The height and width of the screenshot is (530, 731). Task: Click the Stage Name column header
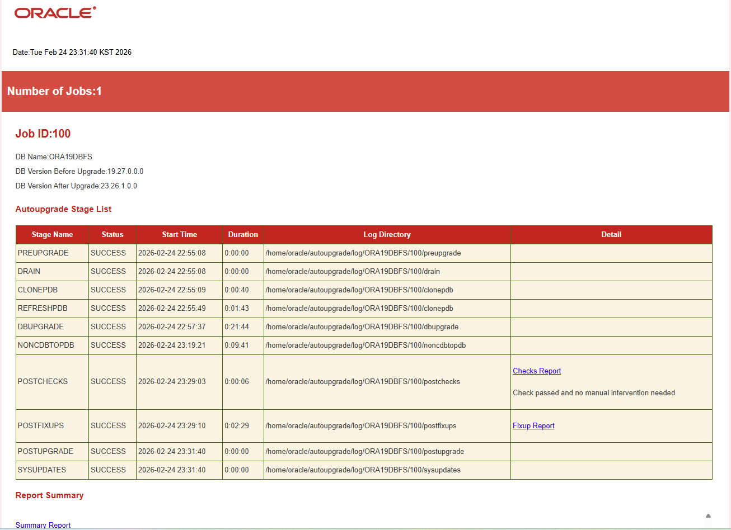(x=52, y=235)
